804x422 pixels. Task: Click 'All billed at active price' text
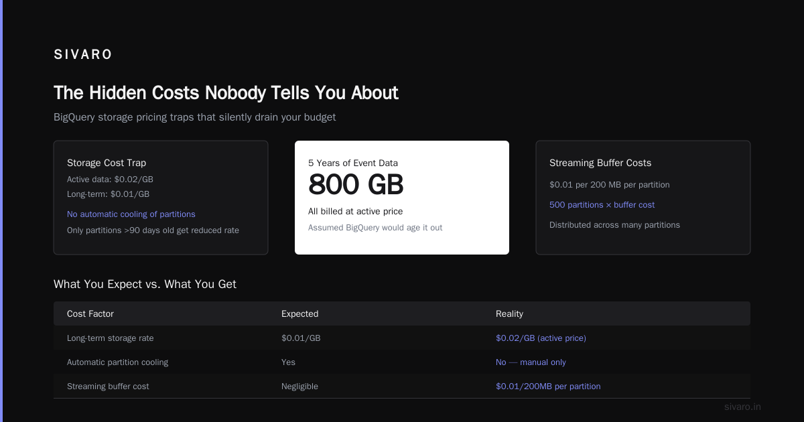tap(356, 212)
